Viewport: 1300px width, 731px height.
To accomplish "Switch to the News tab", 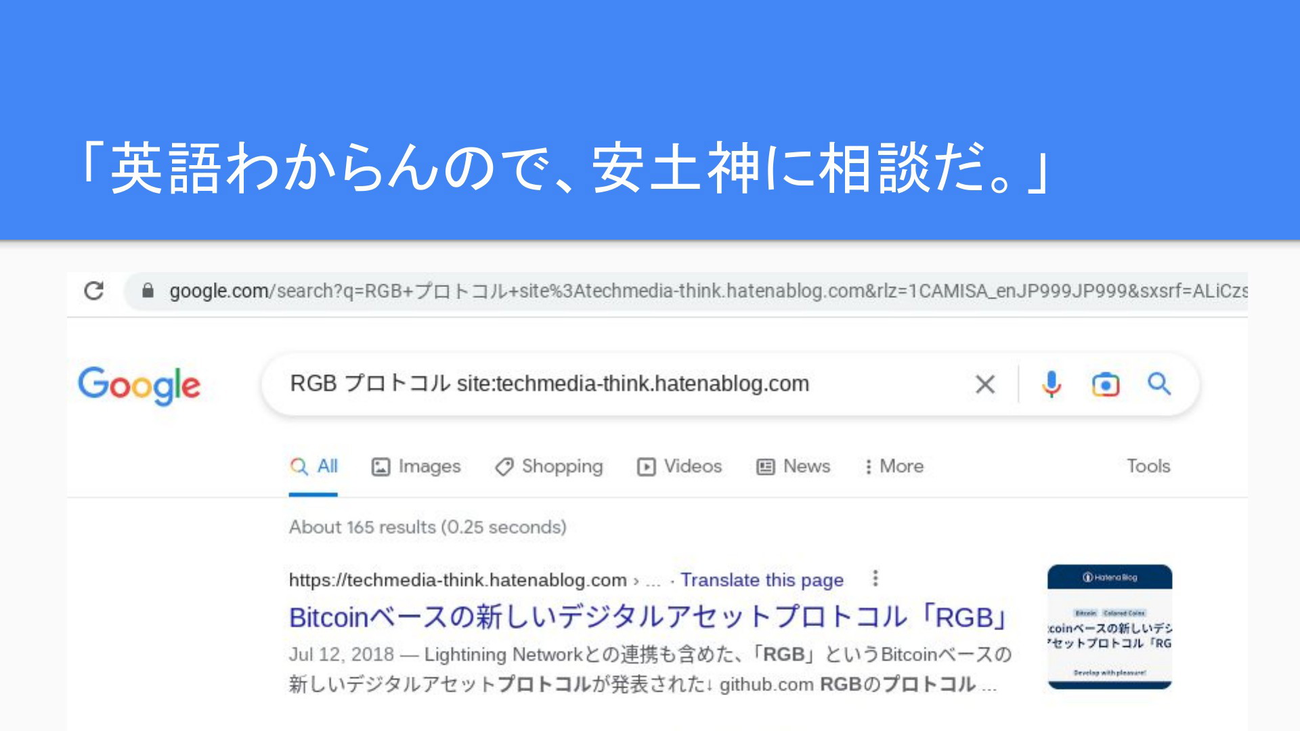I will (794, 466).
